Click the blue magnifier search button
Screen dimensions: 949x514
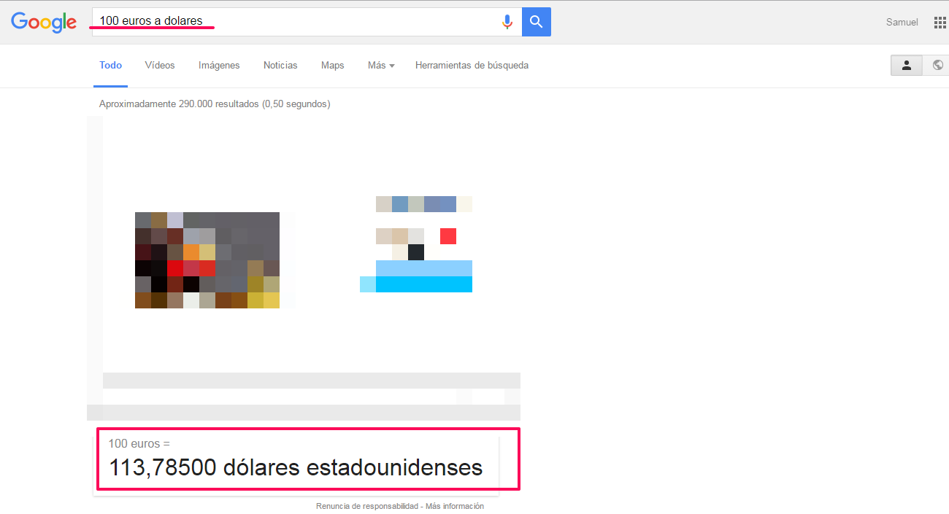(537, 22)
